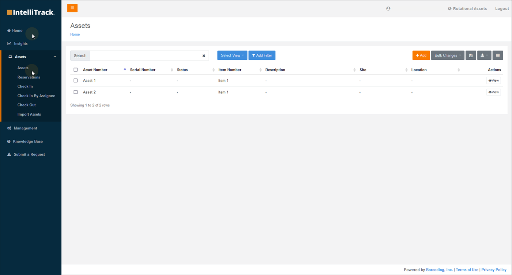The height and width of the screenshot is (275, 512).
Task: Open the user profile icon
Action: tap(388, 9)
